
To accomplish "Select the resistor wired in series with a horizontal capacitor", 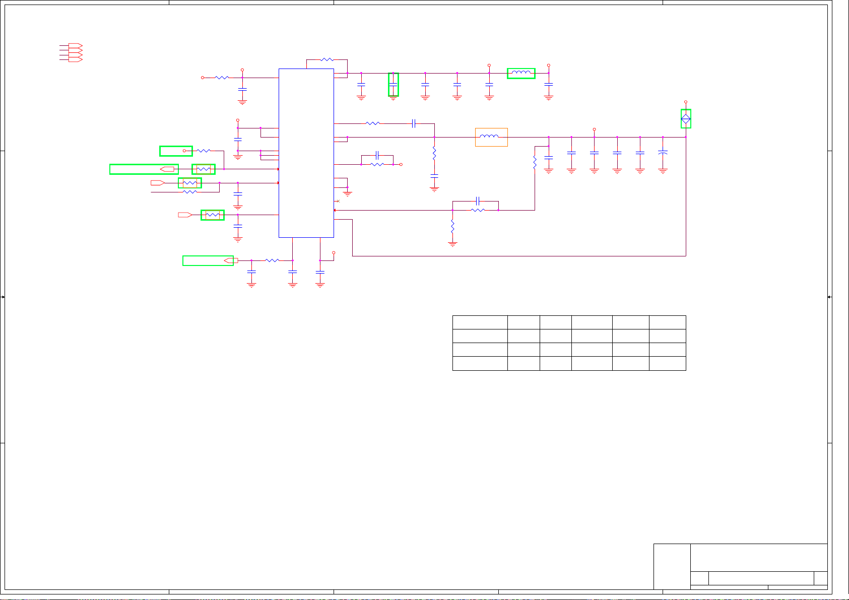I will [373, 123].
